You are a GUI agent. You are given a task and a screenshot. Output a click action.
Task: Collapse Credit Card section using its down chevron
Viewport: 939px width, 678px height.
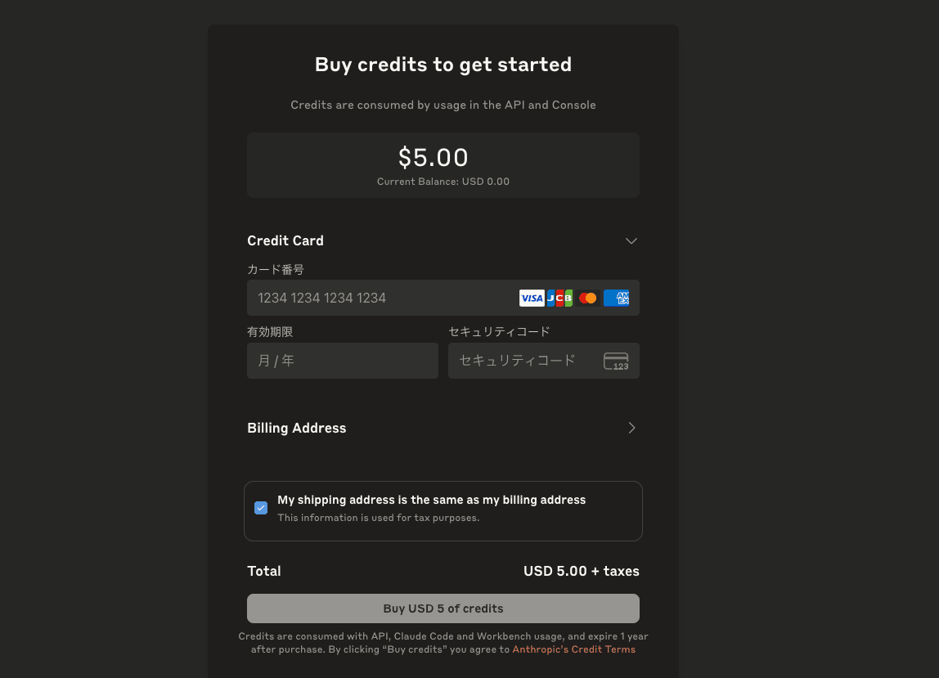(631, 240)
